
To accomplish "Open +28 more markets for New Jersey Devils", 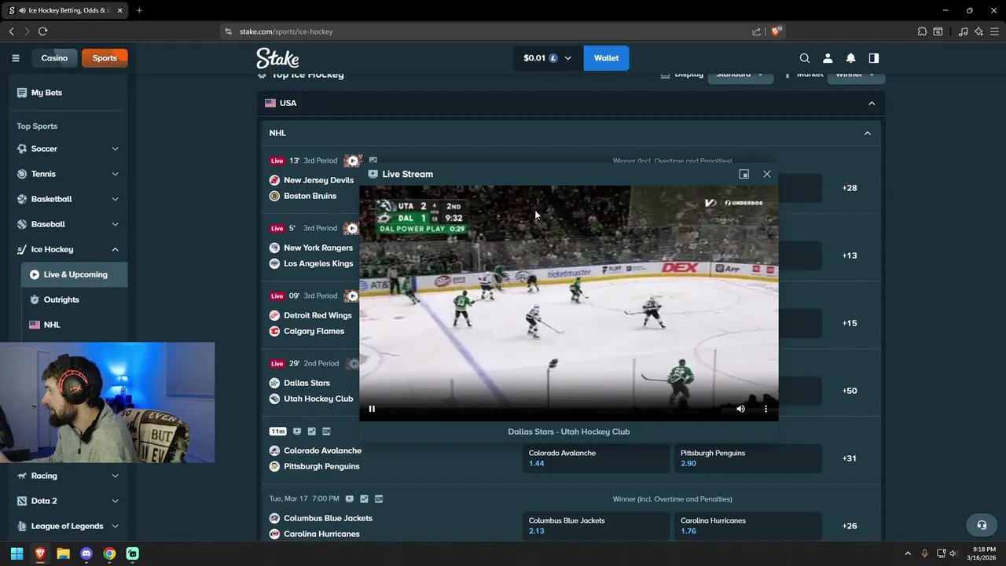I will (850, 188).
